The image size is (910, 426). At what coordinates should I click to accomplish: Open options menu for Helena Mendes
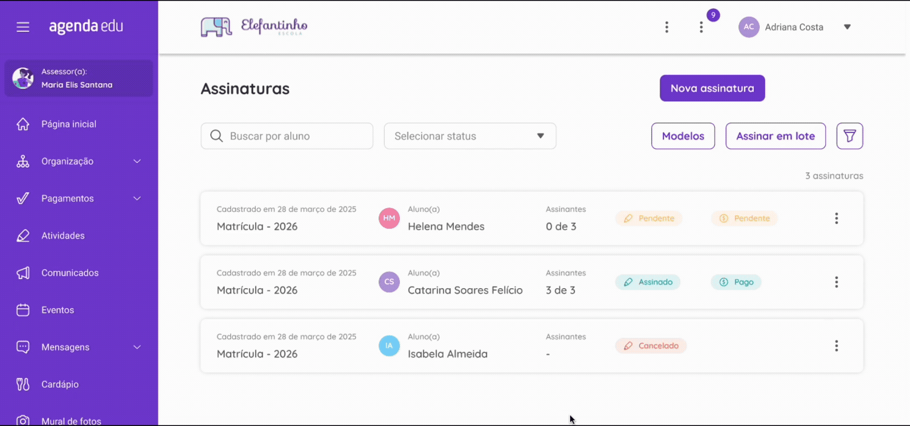(x=836, y=218)
